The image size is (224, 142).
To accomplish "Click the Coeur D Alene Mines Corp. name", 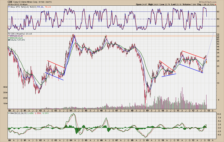I will coord(25,2).
